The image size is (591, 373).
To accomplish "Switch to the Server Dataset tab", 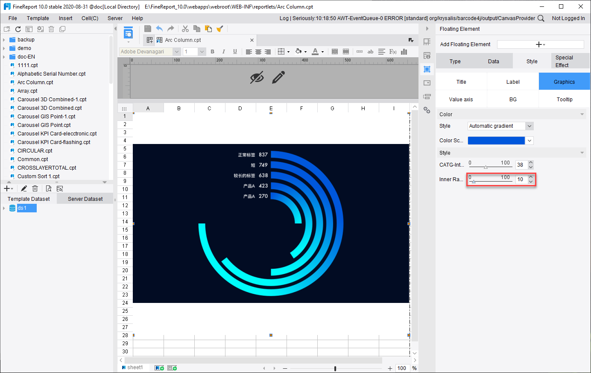I will pyautogui.click(x=85, y=199).
